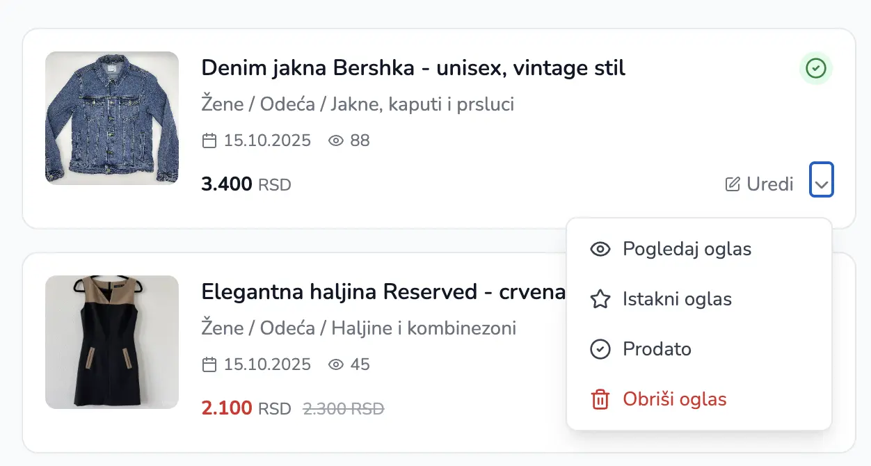This screenshot has height=466, width=871.
Task: Click the checkmark circle icon beside Prodato
Action: click(x=600, y=349)
